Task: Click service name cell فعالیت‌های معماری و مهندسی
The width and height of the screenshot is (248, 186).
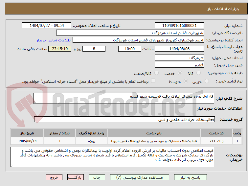Action: [154, 141]
